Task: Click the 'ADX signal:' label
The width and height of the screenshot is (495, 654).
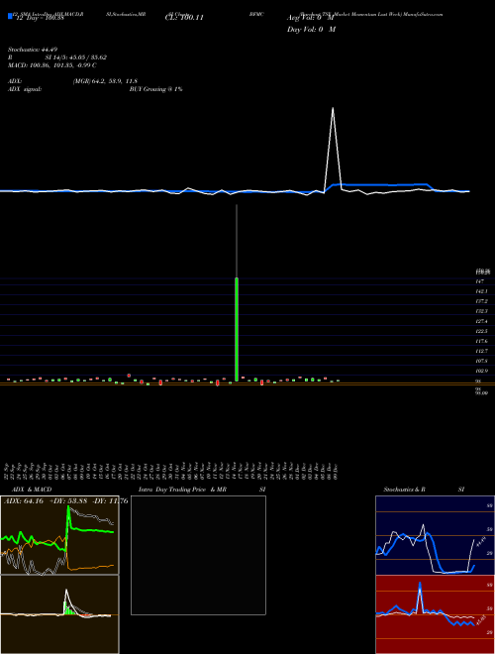Action: coord(25,89)
